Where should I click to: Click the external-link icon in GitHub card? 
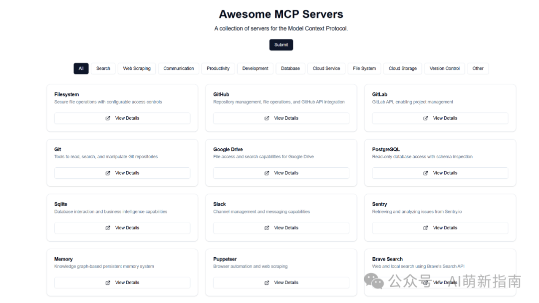267,118
